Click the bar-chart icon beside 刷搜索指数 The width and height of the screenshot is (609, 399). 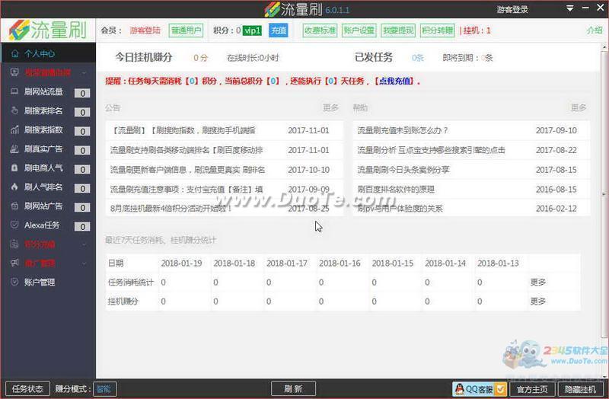click(14, 129)
